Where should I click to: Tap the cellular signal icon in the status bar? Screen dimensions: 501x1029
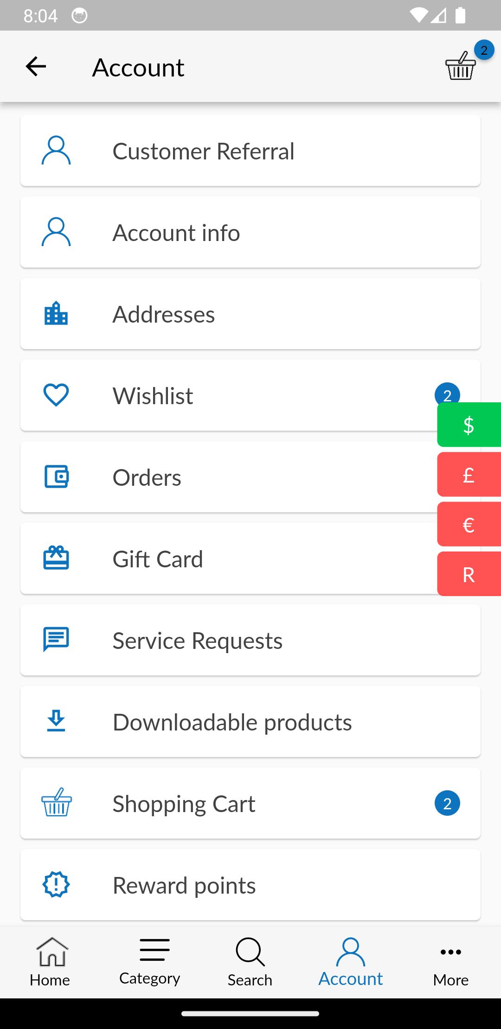coord(438,15)
